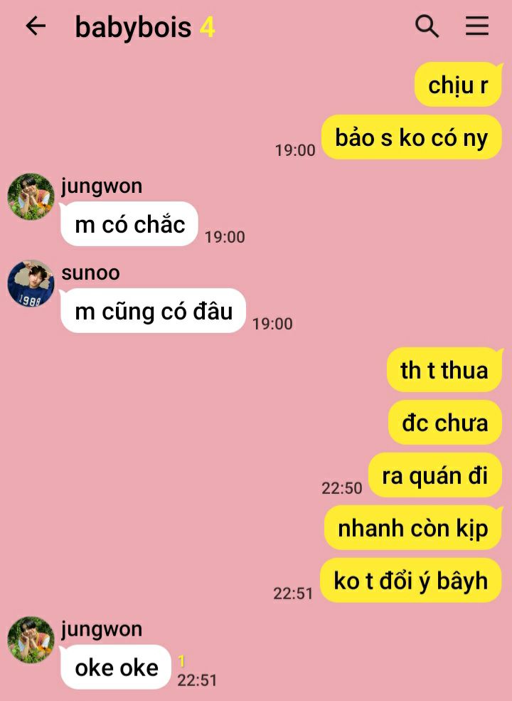Screen dimensions: 512x701
Task: Tap the 'oke oke' reply bubble
Action: pos(116,668)
